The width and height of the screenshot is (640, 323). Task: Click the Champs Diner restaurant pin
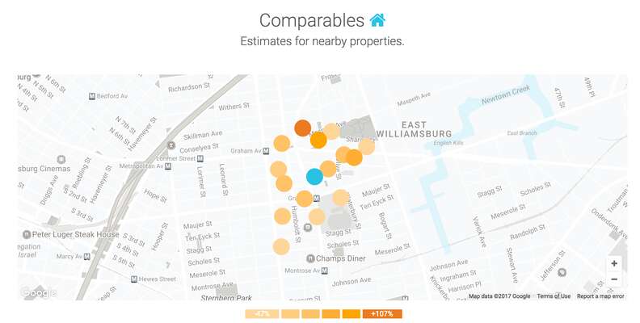tap(310, 258)
